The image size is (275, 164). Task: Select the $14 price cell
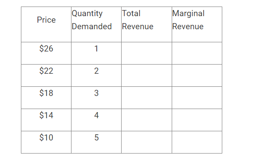[x=46, y=120]
